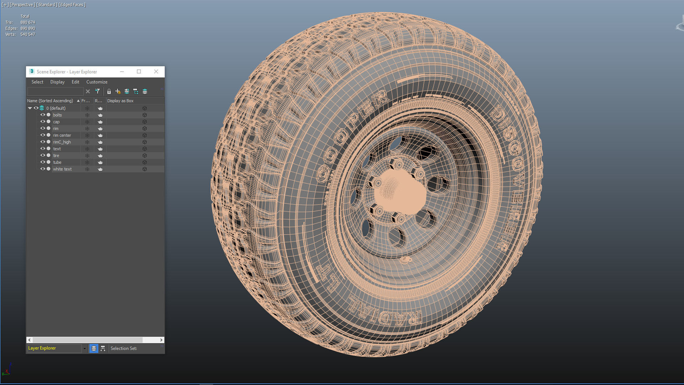Click add to active layer plus icon
The width and height of the screenshot is (684, 385).
(x=118, y=92)
